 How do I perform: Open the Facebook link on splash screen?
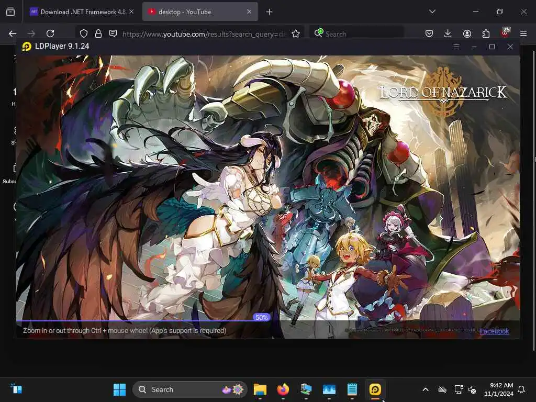[x=494, y=331]
